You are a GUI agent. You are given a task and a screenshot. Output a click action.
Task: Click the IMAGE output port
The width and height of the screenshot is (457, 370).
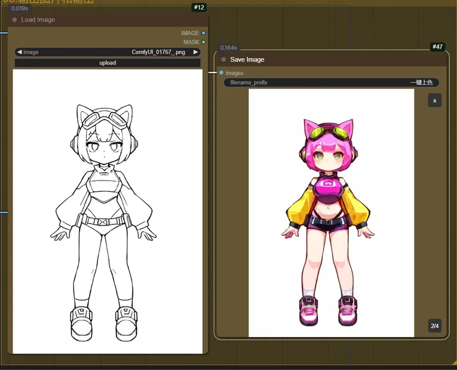[x=204, y=33]
